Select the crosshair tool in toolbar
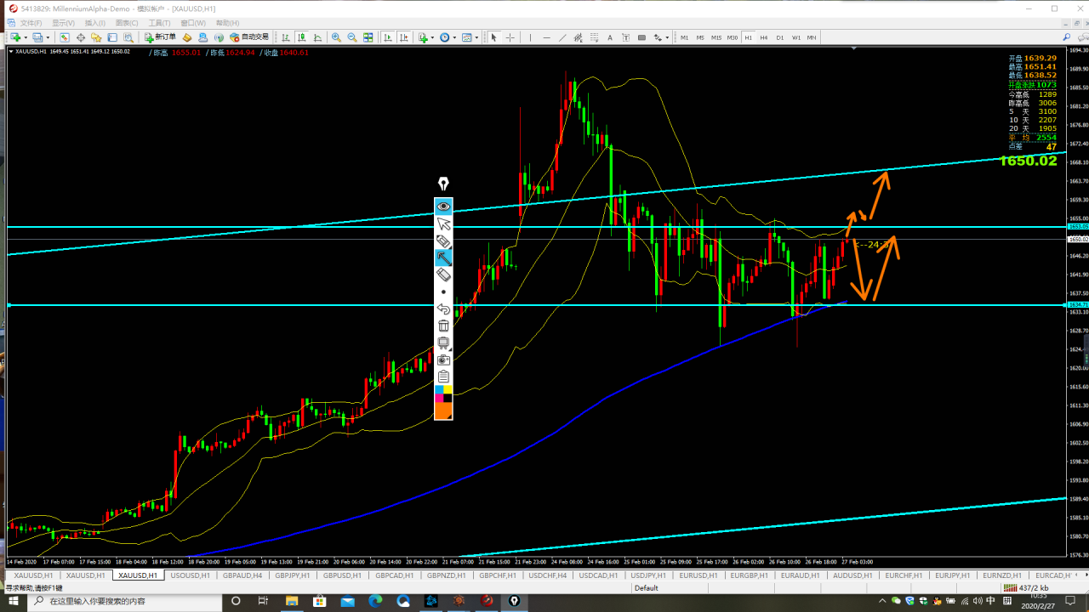 point(510,37)
